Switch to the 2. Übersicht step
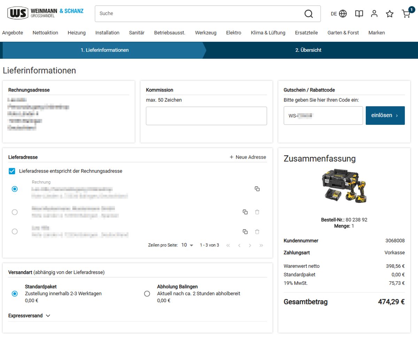This screenshot has height=337, width=418. pos(308,50)
